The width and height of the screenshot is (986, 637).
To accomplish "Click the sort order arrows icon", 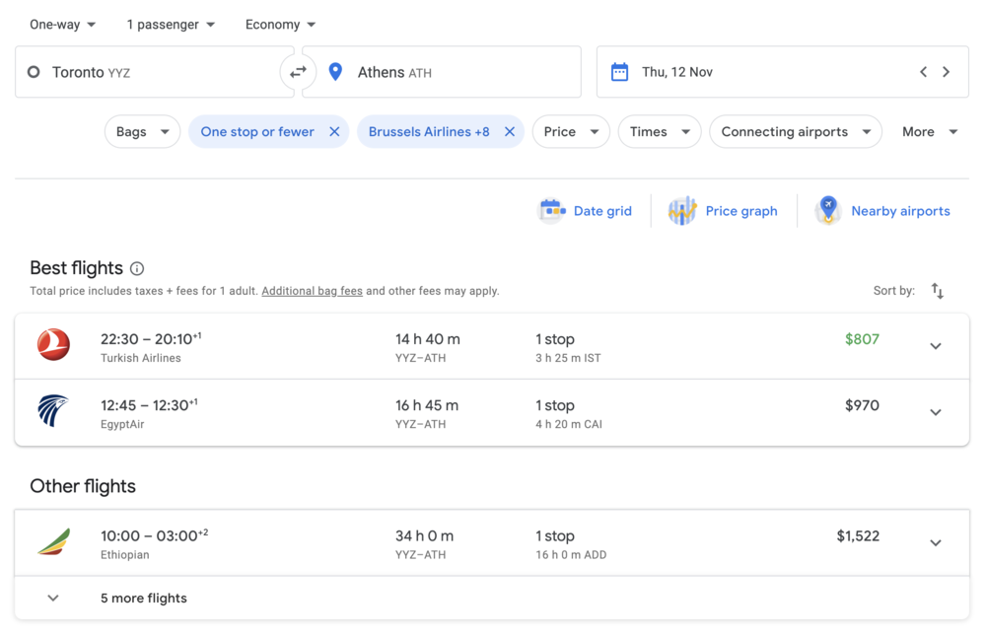I will tap(937, 291).
